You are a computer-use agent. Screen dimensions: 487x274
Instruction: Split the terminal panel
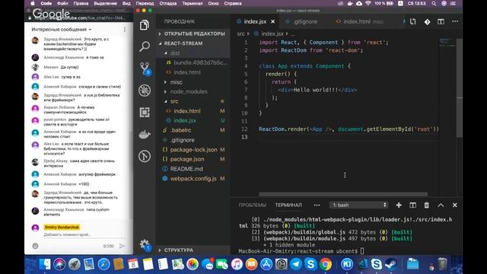coord(412,205)
